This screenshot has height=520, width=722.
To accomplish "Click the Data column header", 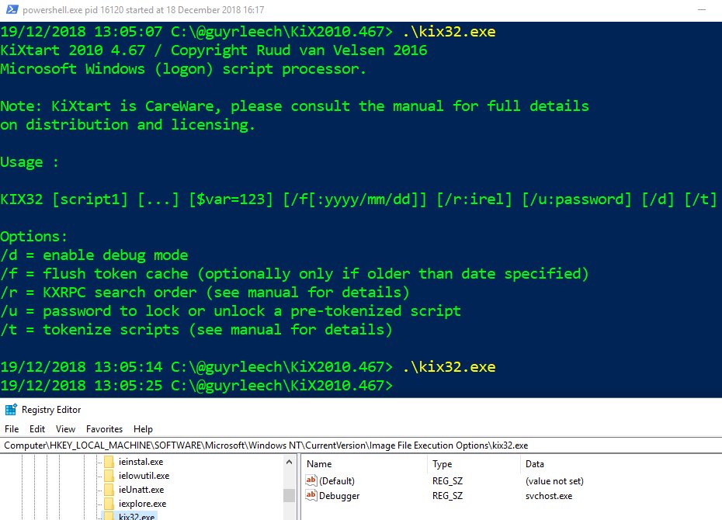I will pyautogui.click(x=534, y=463).
